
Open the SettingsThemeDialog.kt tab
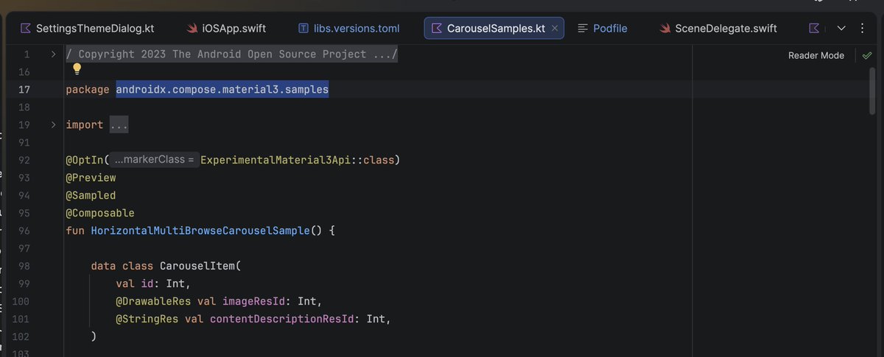coord(88,29)
